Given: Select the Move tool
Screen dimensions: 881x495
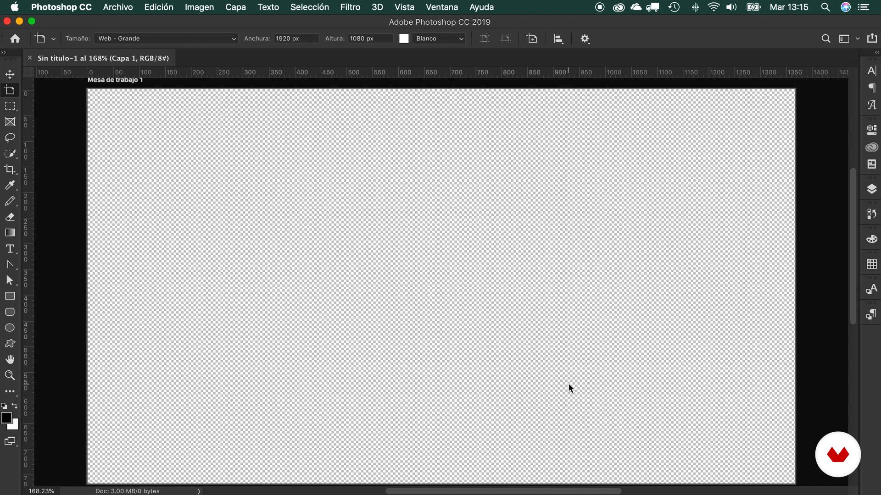Looking at the screenshot, I should pos(10,74).
